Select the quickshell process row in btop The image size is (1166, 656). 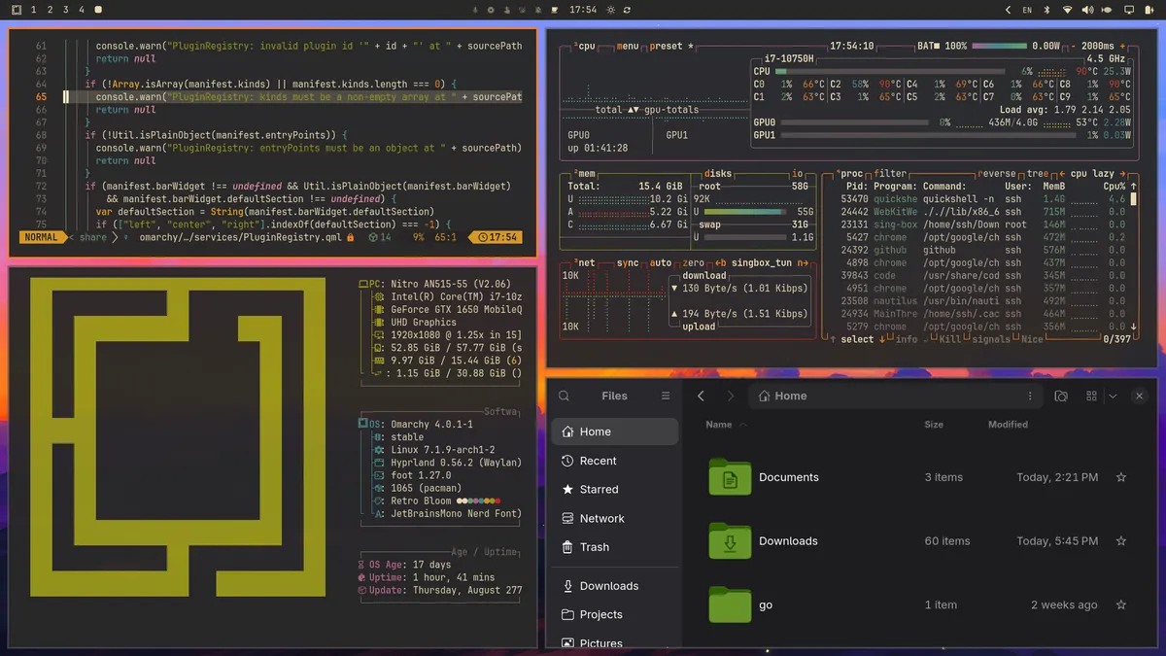click(x=983, y=199)
